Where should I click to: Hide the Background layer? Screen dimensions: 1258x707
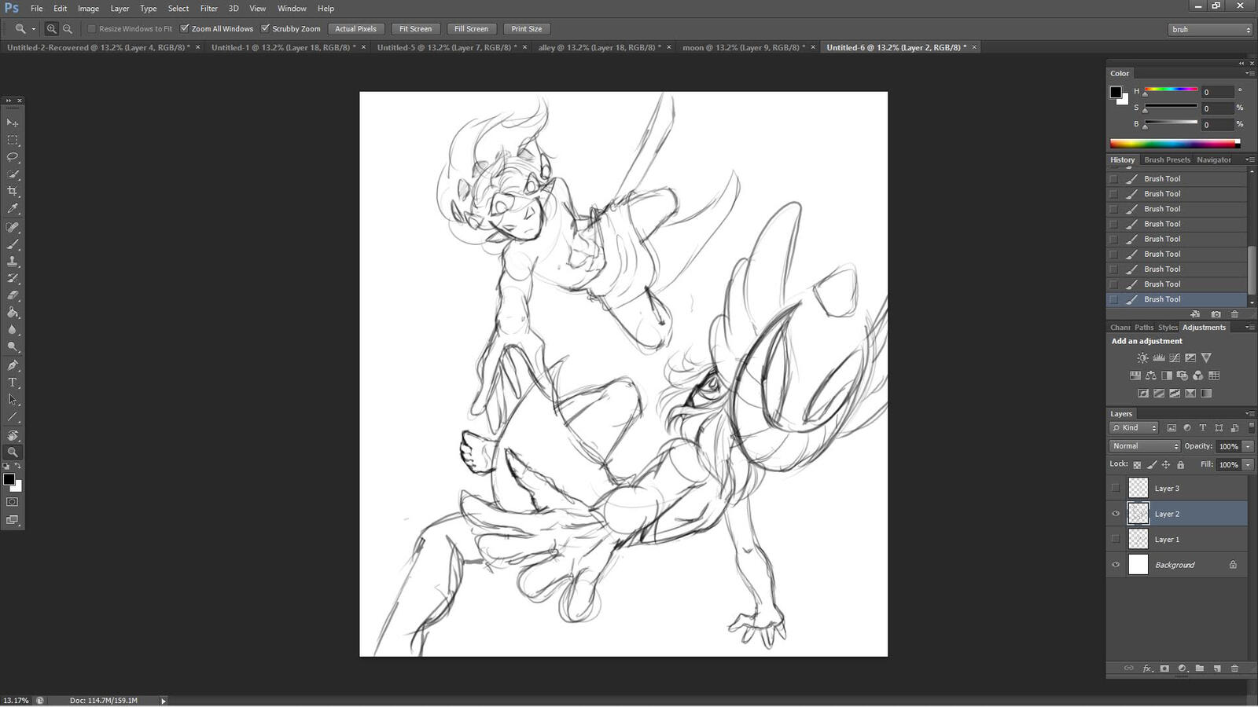[x=1116, y=565]
